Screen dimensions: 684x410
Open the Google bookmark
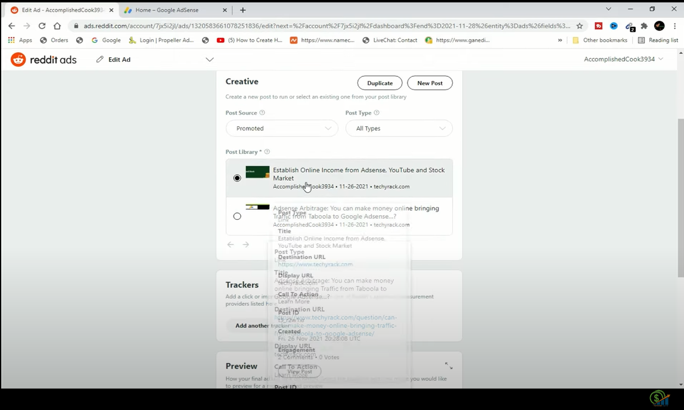pyautogui.click(x=105, y=40)
